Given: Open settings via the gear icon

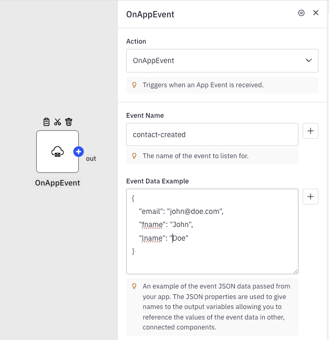Looking at the screenshot, I should tap(301, 13).
